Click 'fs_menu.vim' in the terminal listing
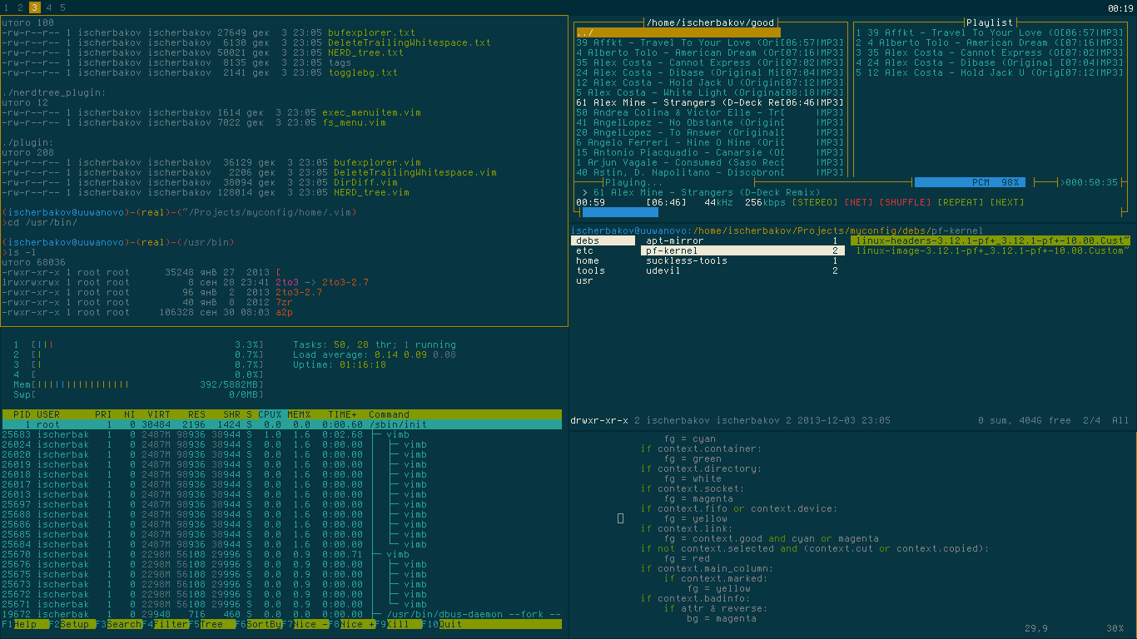Image resolution: width=1137 pixels, height=639 pixels. [354, 122]
